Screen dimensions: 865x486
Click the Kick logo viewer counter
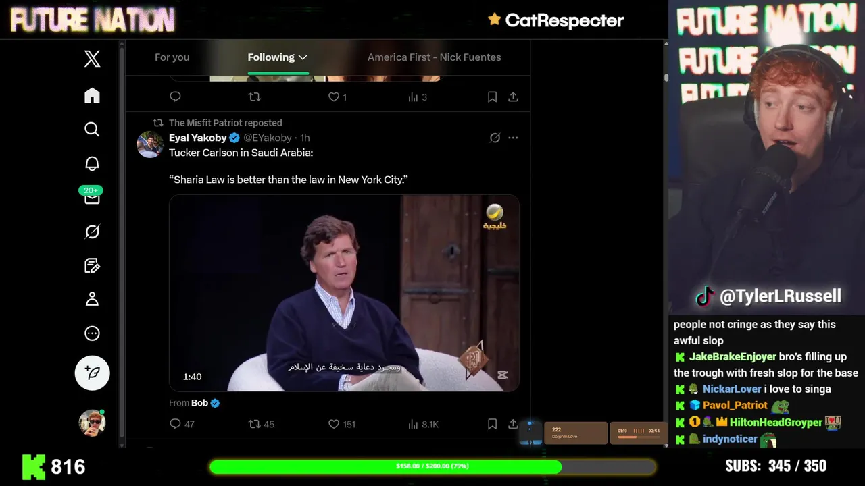tap(54, 466)
